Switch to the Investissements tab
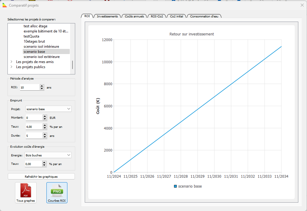Screen dimensions: 307x211 (x=107, y=17)
